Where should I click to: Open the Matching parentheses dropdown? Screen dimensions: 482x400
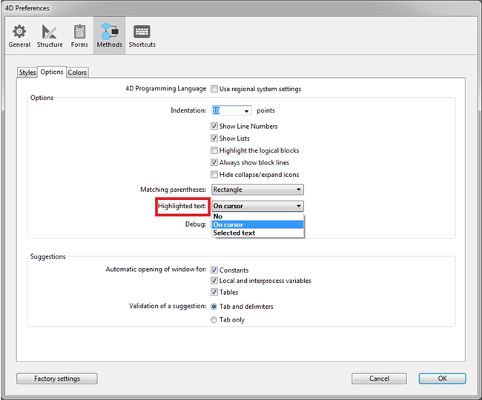click(257, 190)
